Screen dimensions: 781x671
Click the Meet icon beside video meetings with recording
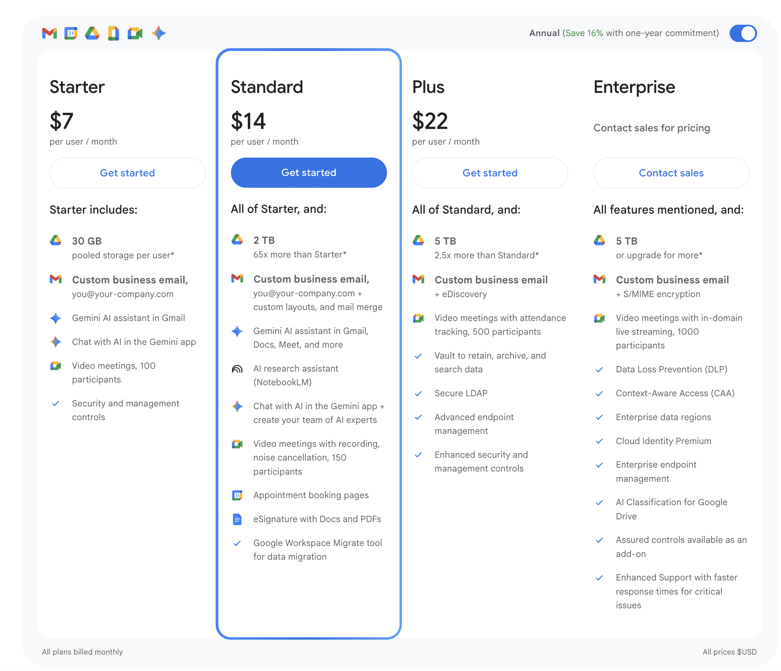click(237, 444)
